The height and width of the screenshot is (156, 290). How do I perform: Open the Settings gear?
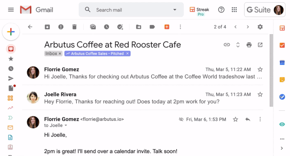tap(260, 27)
